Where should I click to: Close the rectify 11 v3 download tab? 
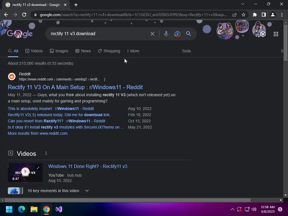65,5
